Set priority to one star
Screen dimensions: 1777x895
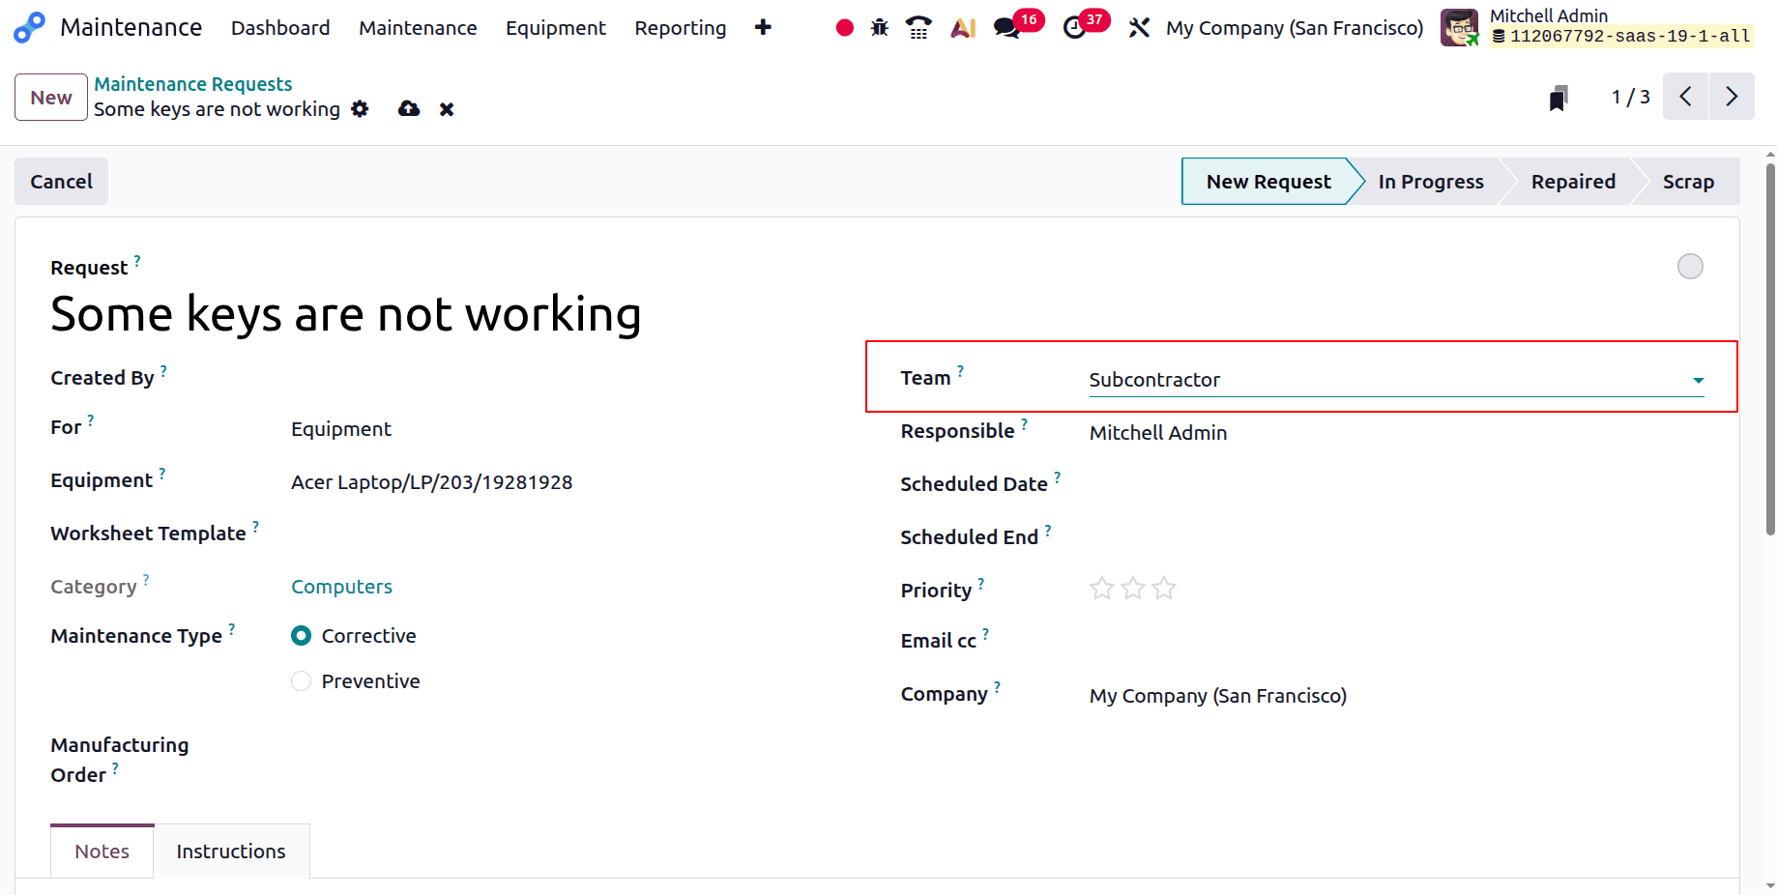tap(1102, 588)
